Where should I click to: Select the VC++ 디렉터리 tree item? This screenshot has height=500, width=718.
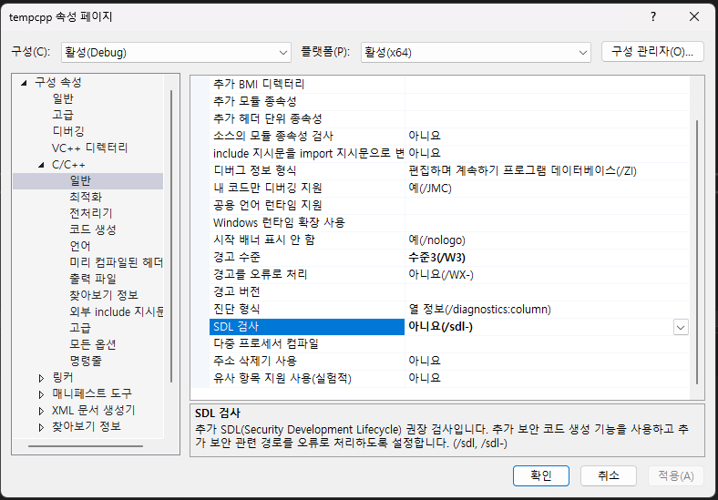click(x=89, y=148)
